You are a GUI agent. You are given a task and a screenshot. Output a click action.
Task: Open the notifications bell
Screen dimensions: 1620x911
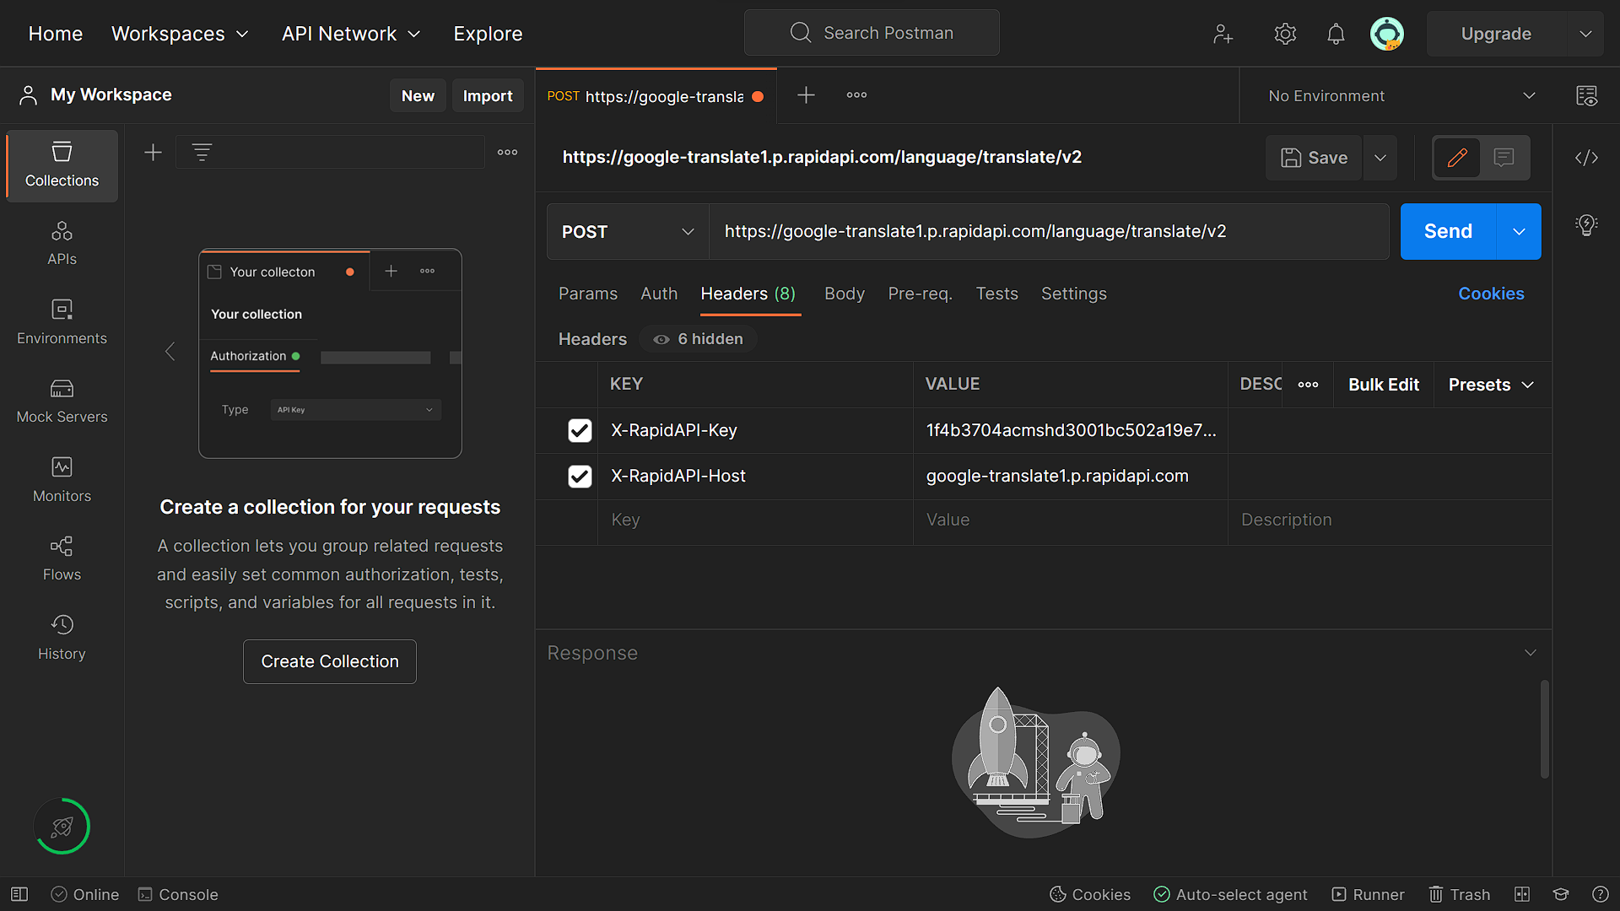(x=1336, y=34)
